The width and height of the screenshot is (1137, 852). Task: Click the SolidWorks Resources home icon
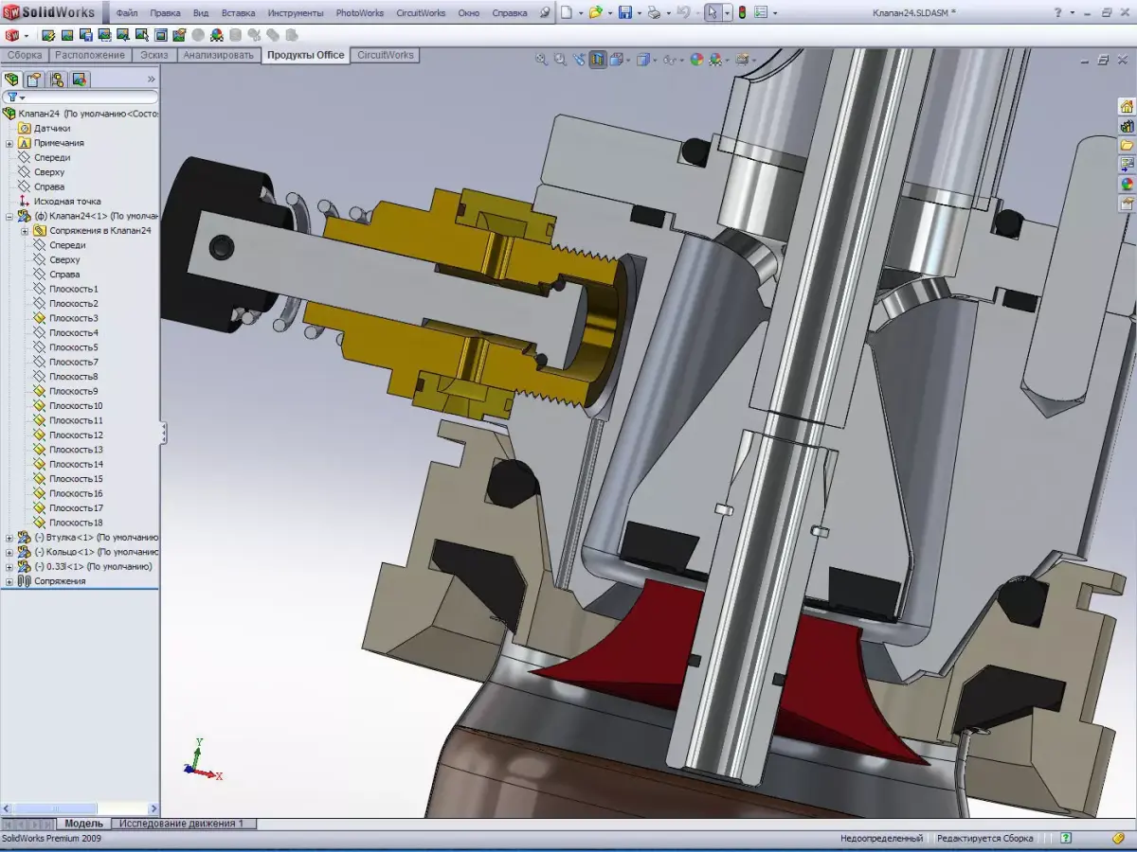click(x=1127, y=106)
